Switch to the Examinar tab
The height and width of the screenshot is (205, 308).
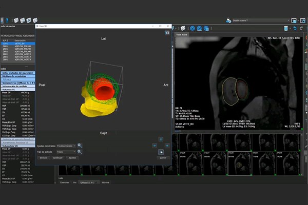[64, 182]
